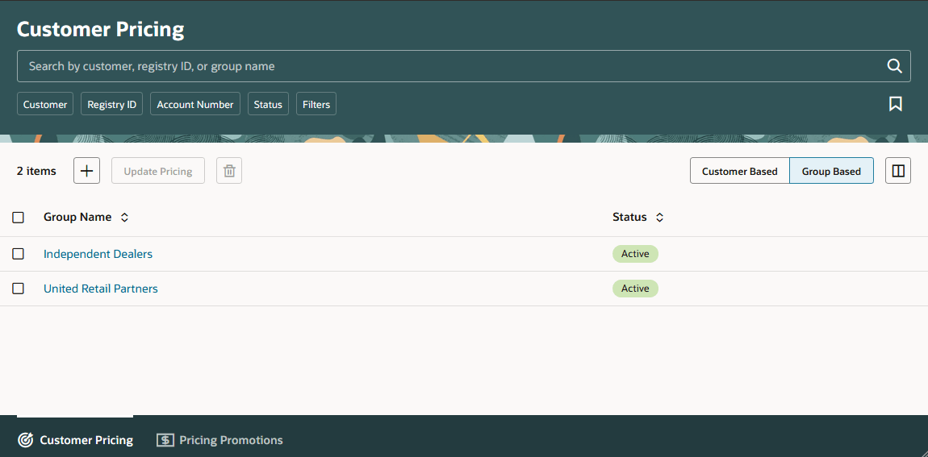Add a new pricing group with plus button
The height and width of the screenshot is (457, 928).
(x=87, y=171)
